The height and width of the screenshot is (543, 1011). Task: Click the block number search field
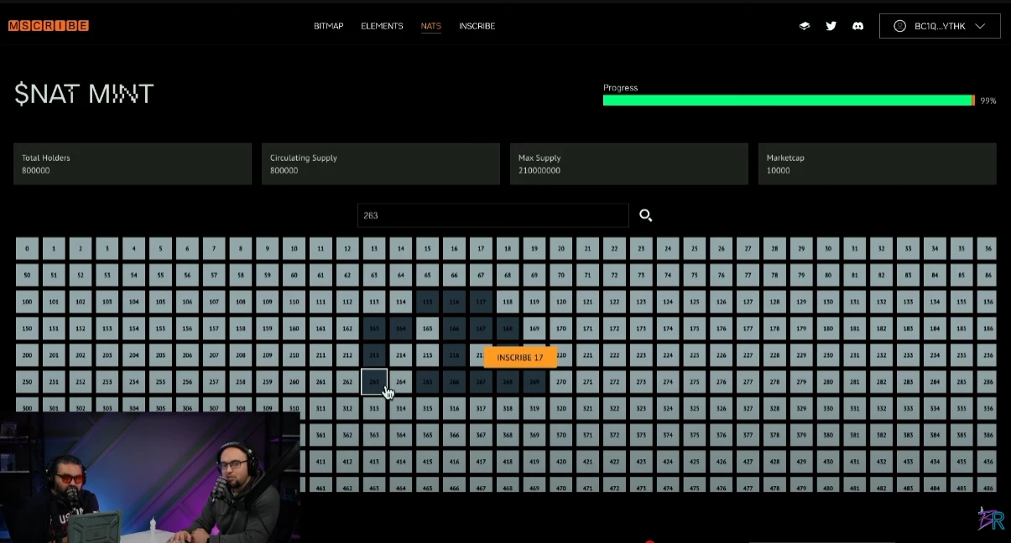492,215
